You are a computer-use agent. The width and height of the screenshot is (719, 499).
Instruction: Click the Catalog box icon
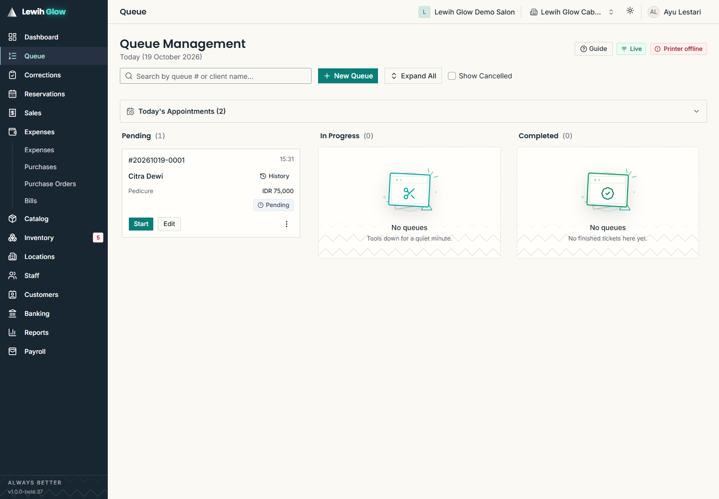(x=12, y=219)
